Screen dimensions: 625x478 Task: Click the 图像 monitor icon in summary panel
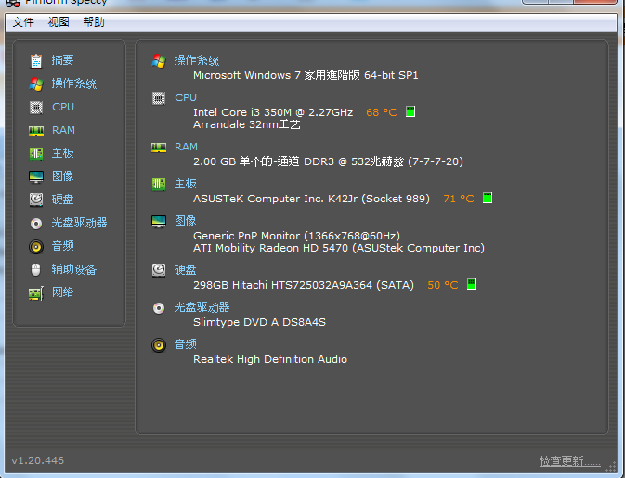[x=159, y=221]
